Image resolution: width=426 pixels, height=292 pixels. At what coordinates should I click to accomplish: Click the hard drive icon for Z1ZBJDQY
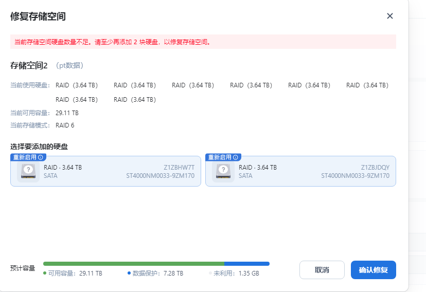223,172
